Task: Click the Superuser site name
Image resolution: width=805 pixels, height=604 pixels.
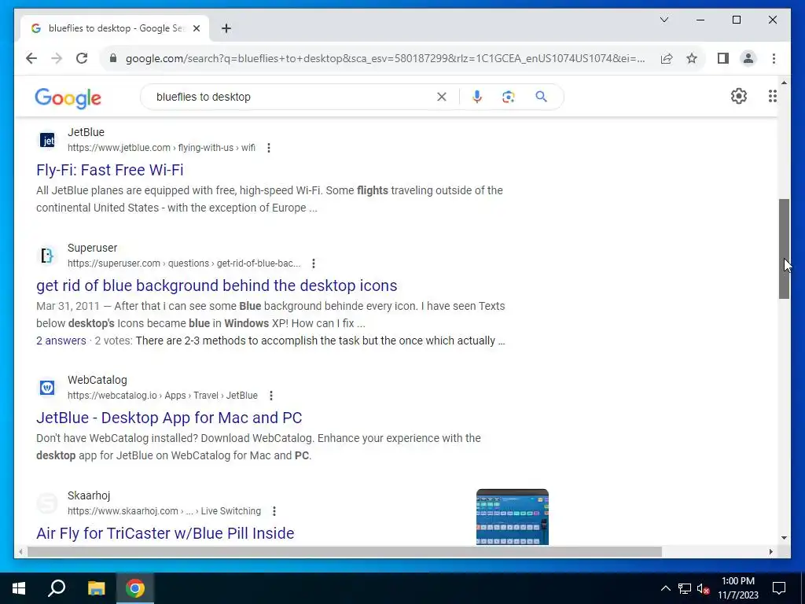Action: tap(93, 248)
